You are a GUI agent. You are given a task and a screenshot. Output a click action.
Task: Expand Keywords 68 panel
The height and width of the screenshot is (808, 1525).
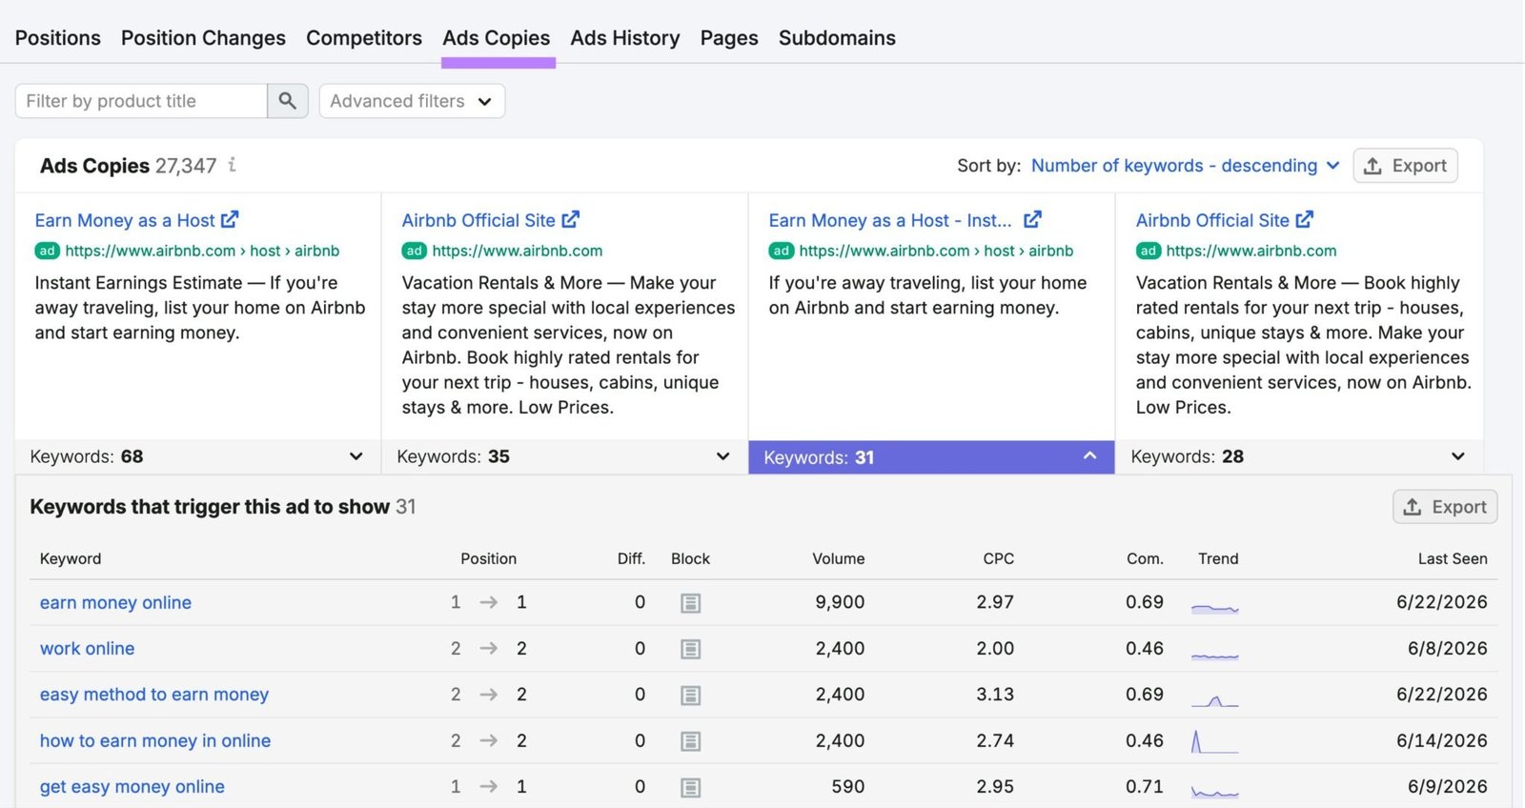pyautogui.click(x=197, y=456)
